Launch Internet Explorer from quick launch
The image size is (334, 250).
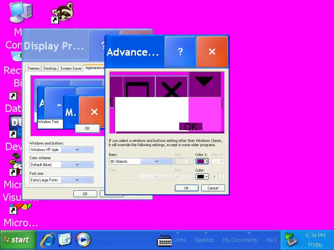tap(48, 240)
